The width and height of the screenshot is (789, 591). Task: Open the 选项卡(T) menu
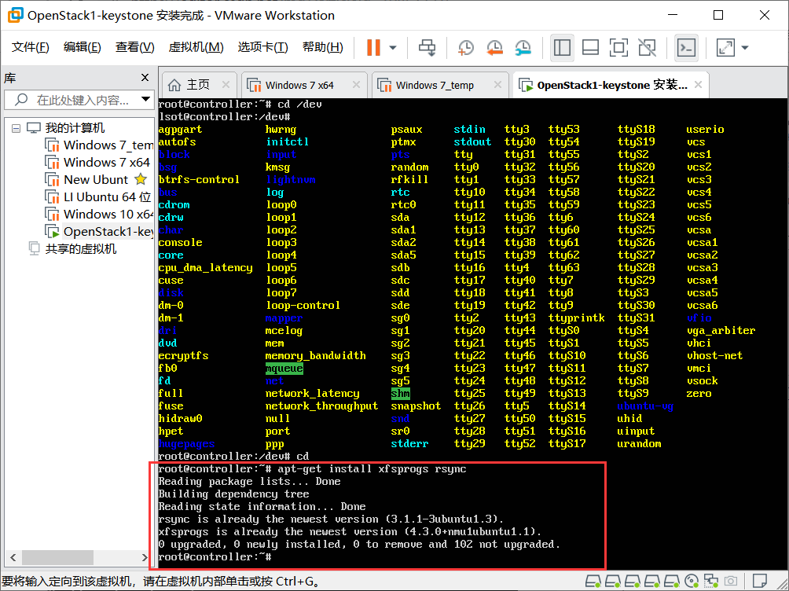tap(262, 47)
